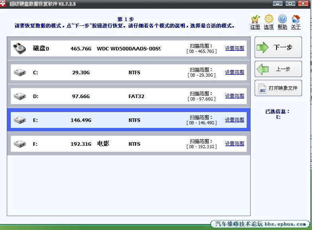Open image file via 打开映象文件

pos(278,88)
